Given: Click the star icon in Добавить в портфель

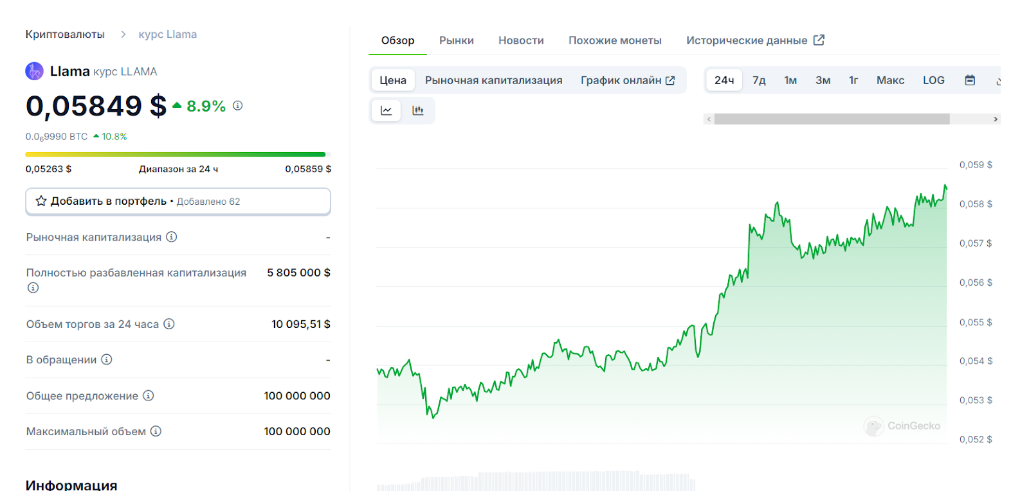Looking at the screenshot, I should tap(41, 201).
